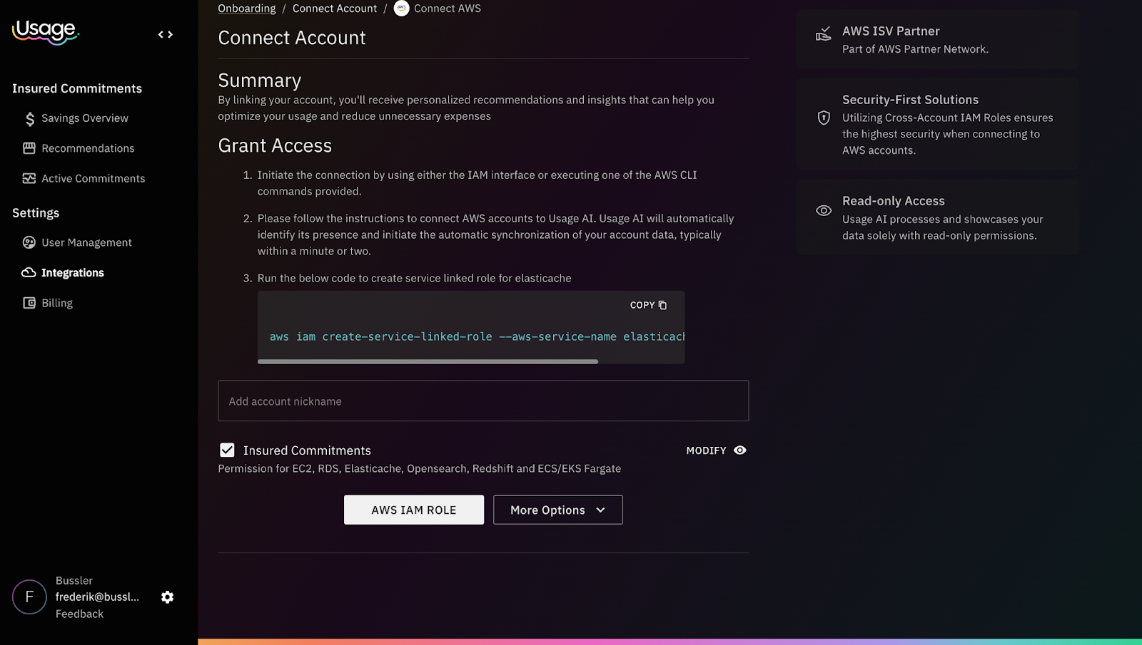Screen dimensions: 1142x645
Task: Toggle the eye icon next to MODIFY
Action: (740, 450)
